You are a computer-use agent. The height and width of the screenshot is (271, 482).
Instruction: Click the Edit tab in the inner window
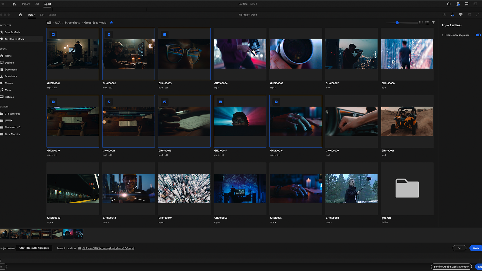(x=42, y=15)
